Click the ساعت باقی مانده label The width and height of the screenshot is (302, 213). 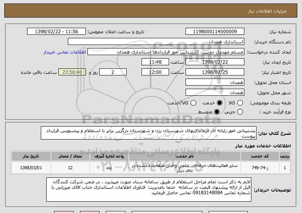click(x=39, y=72)
